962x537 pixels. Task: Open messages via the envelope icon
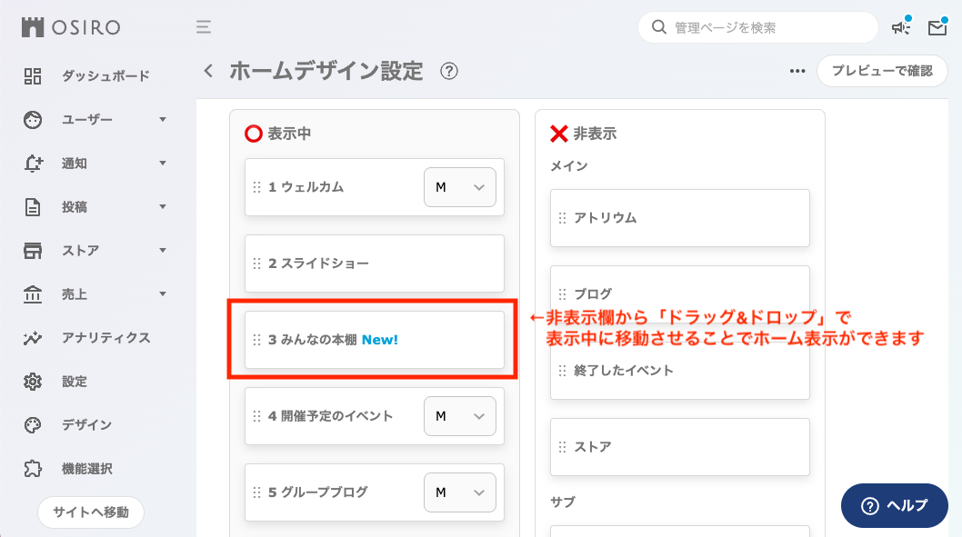pos(937,28)
